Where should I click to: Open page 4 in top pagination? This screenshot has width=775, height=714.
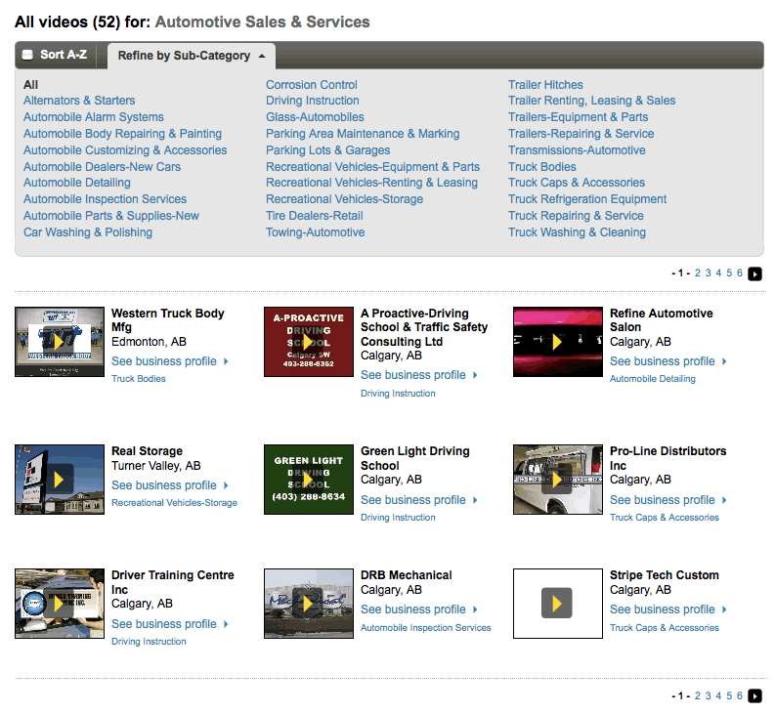[718, 273]
